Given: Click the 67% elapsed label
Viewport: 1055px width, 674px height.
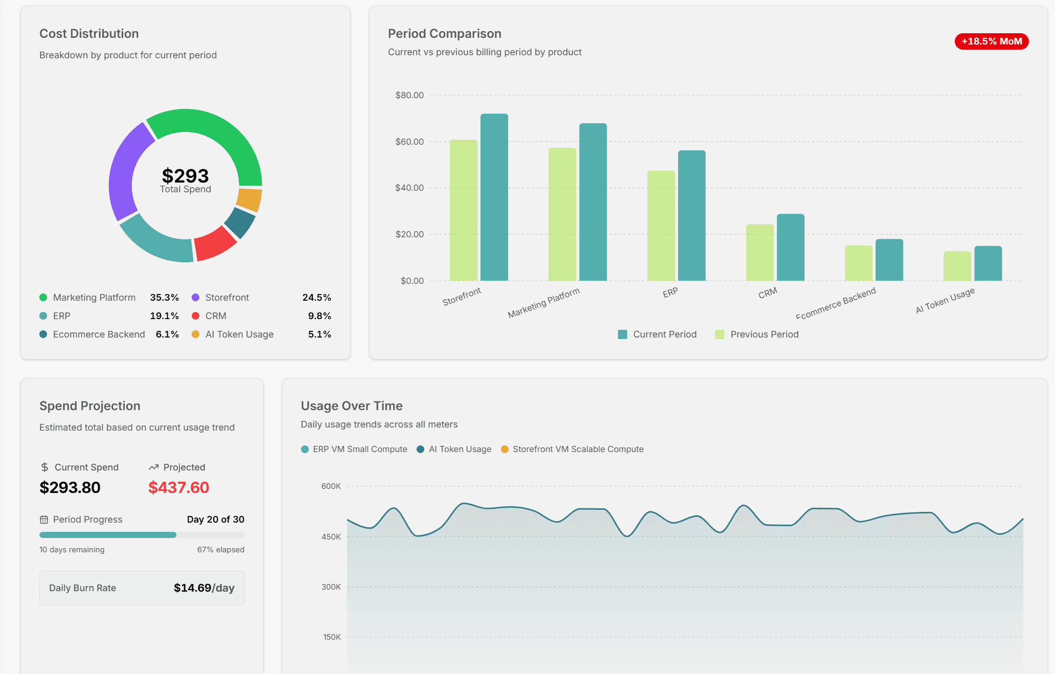Looking at the screenshot, I should (221, 550).
